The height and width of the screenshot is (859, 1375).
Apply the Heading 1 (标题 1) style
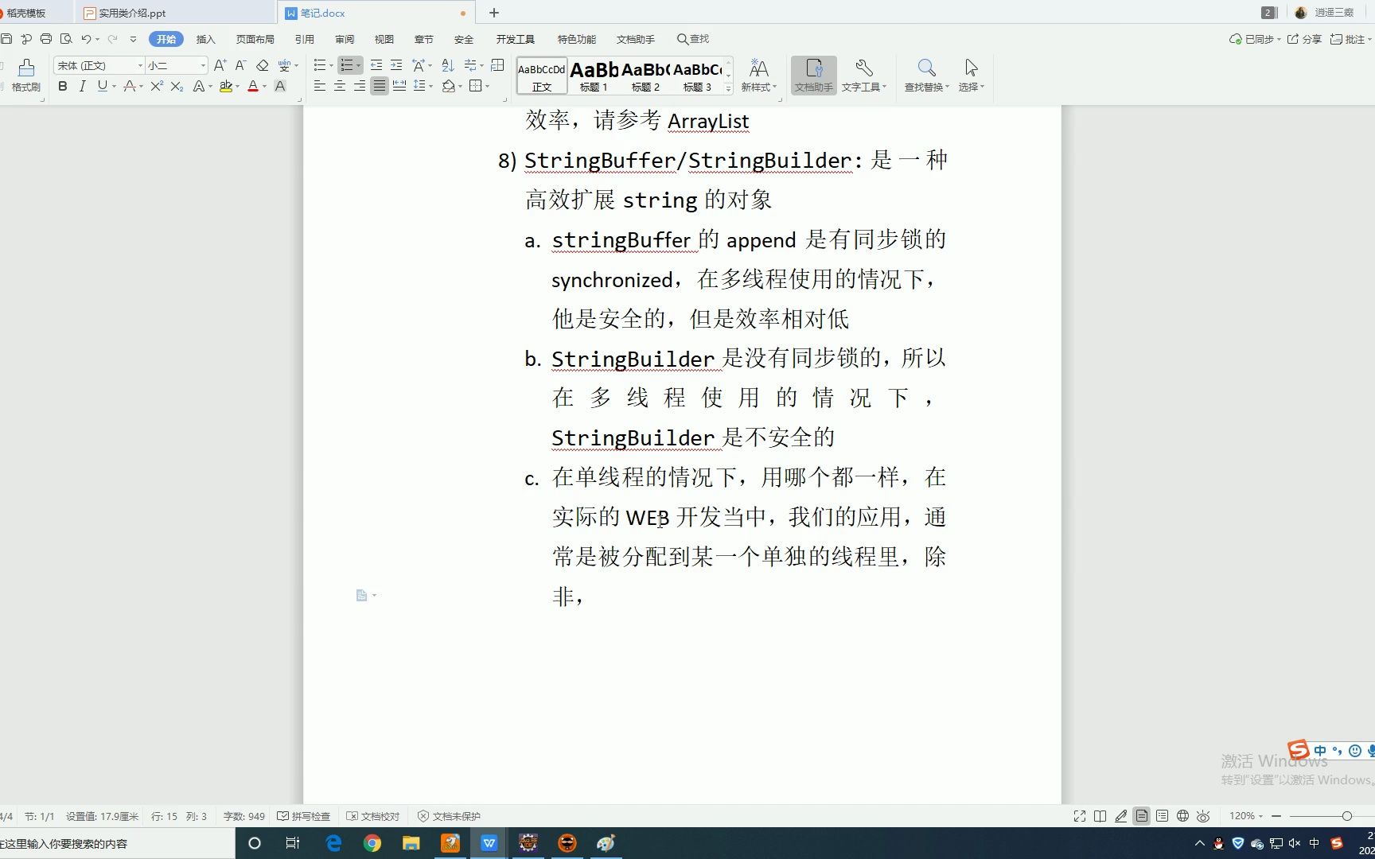tap(594, 76)
